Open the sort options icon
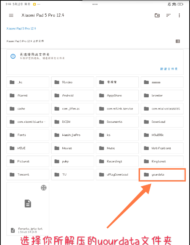This screenshot has height=245, width=190. pos(168,15)
